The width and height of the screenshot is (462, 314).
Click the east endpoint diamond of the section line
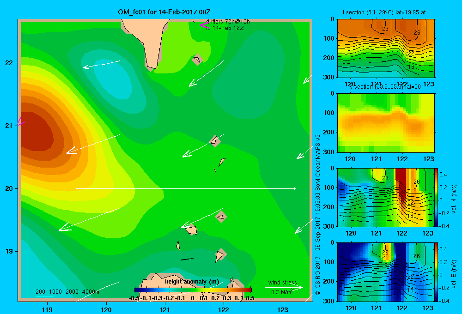point(295,188)
